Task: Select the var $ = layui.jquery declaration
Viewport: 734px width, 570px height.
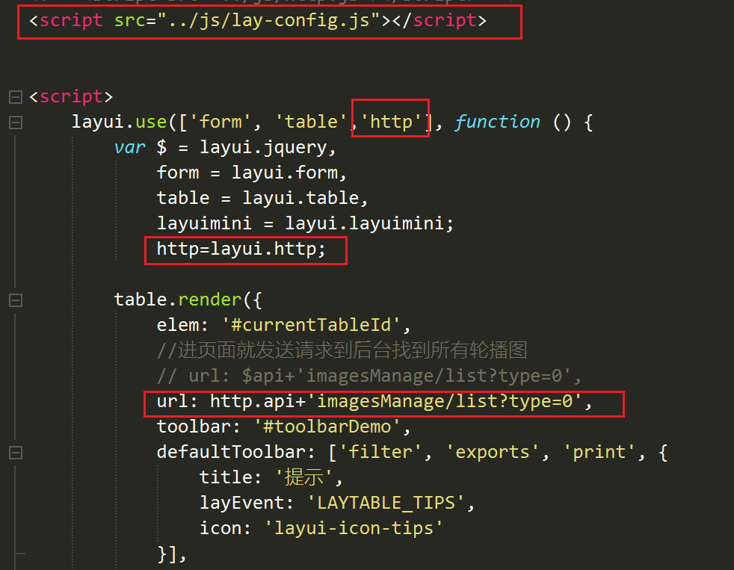Action: [224, 146]
